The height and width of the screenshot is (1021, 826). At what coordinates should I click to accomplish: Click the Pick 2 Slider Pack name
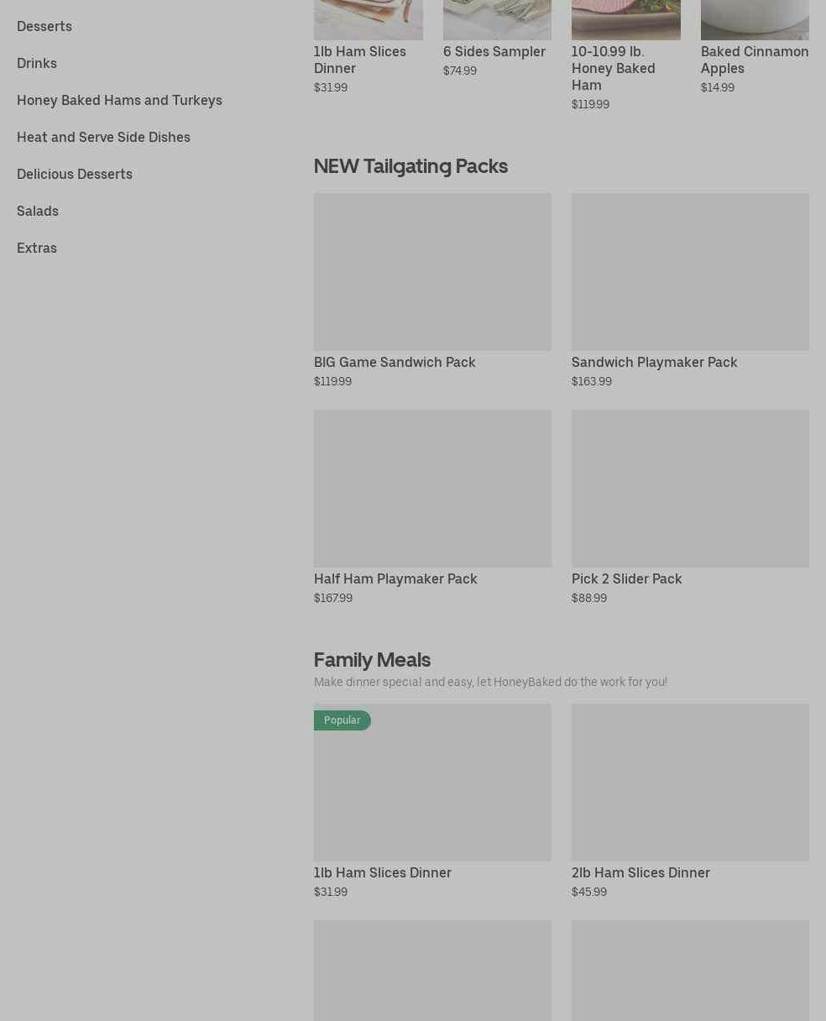(627, 579)
